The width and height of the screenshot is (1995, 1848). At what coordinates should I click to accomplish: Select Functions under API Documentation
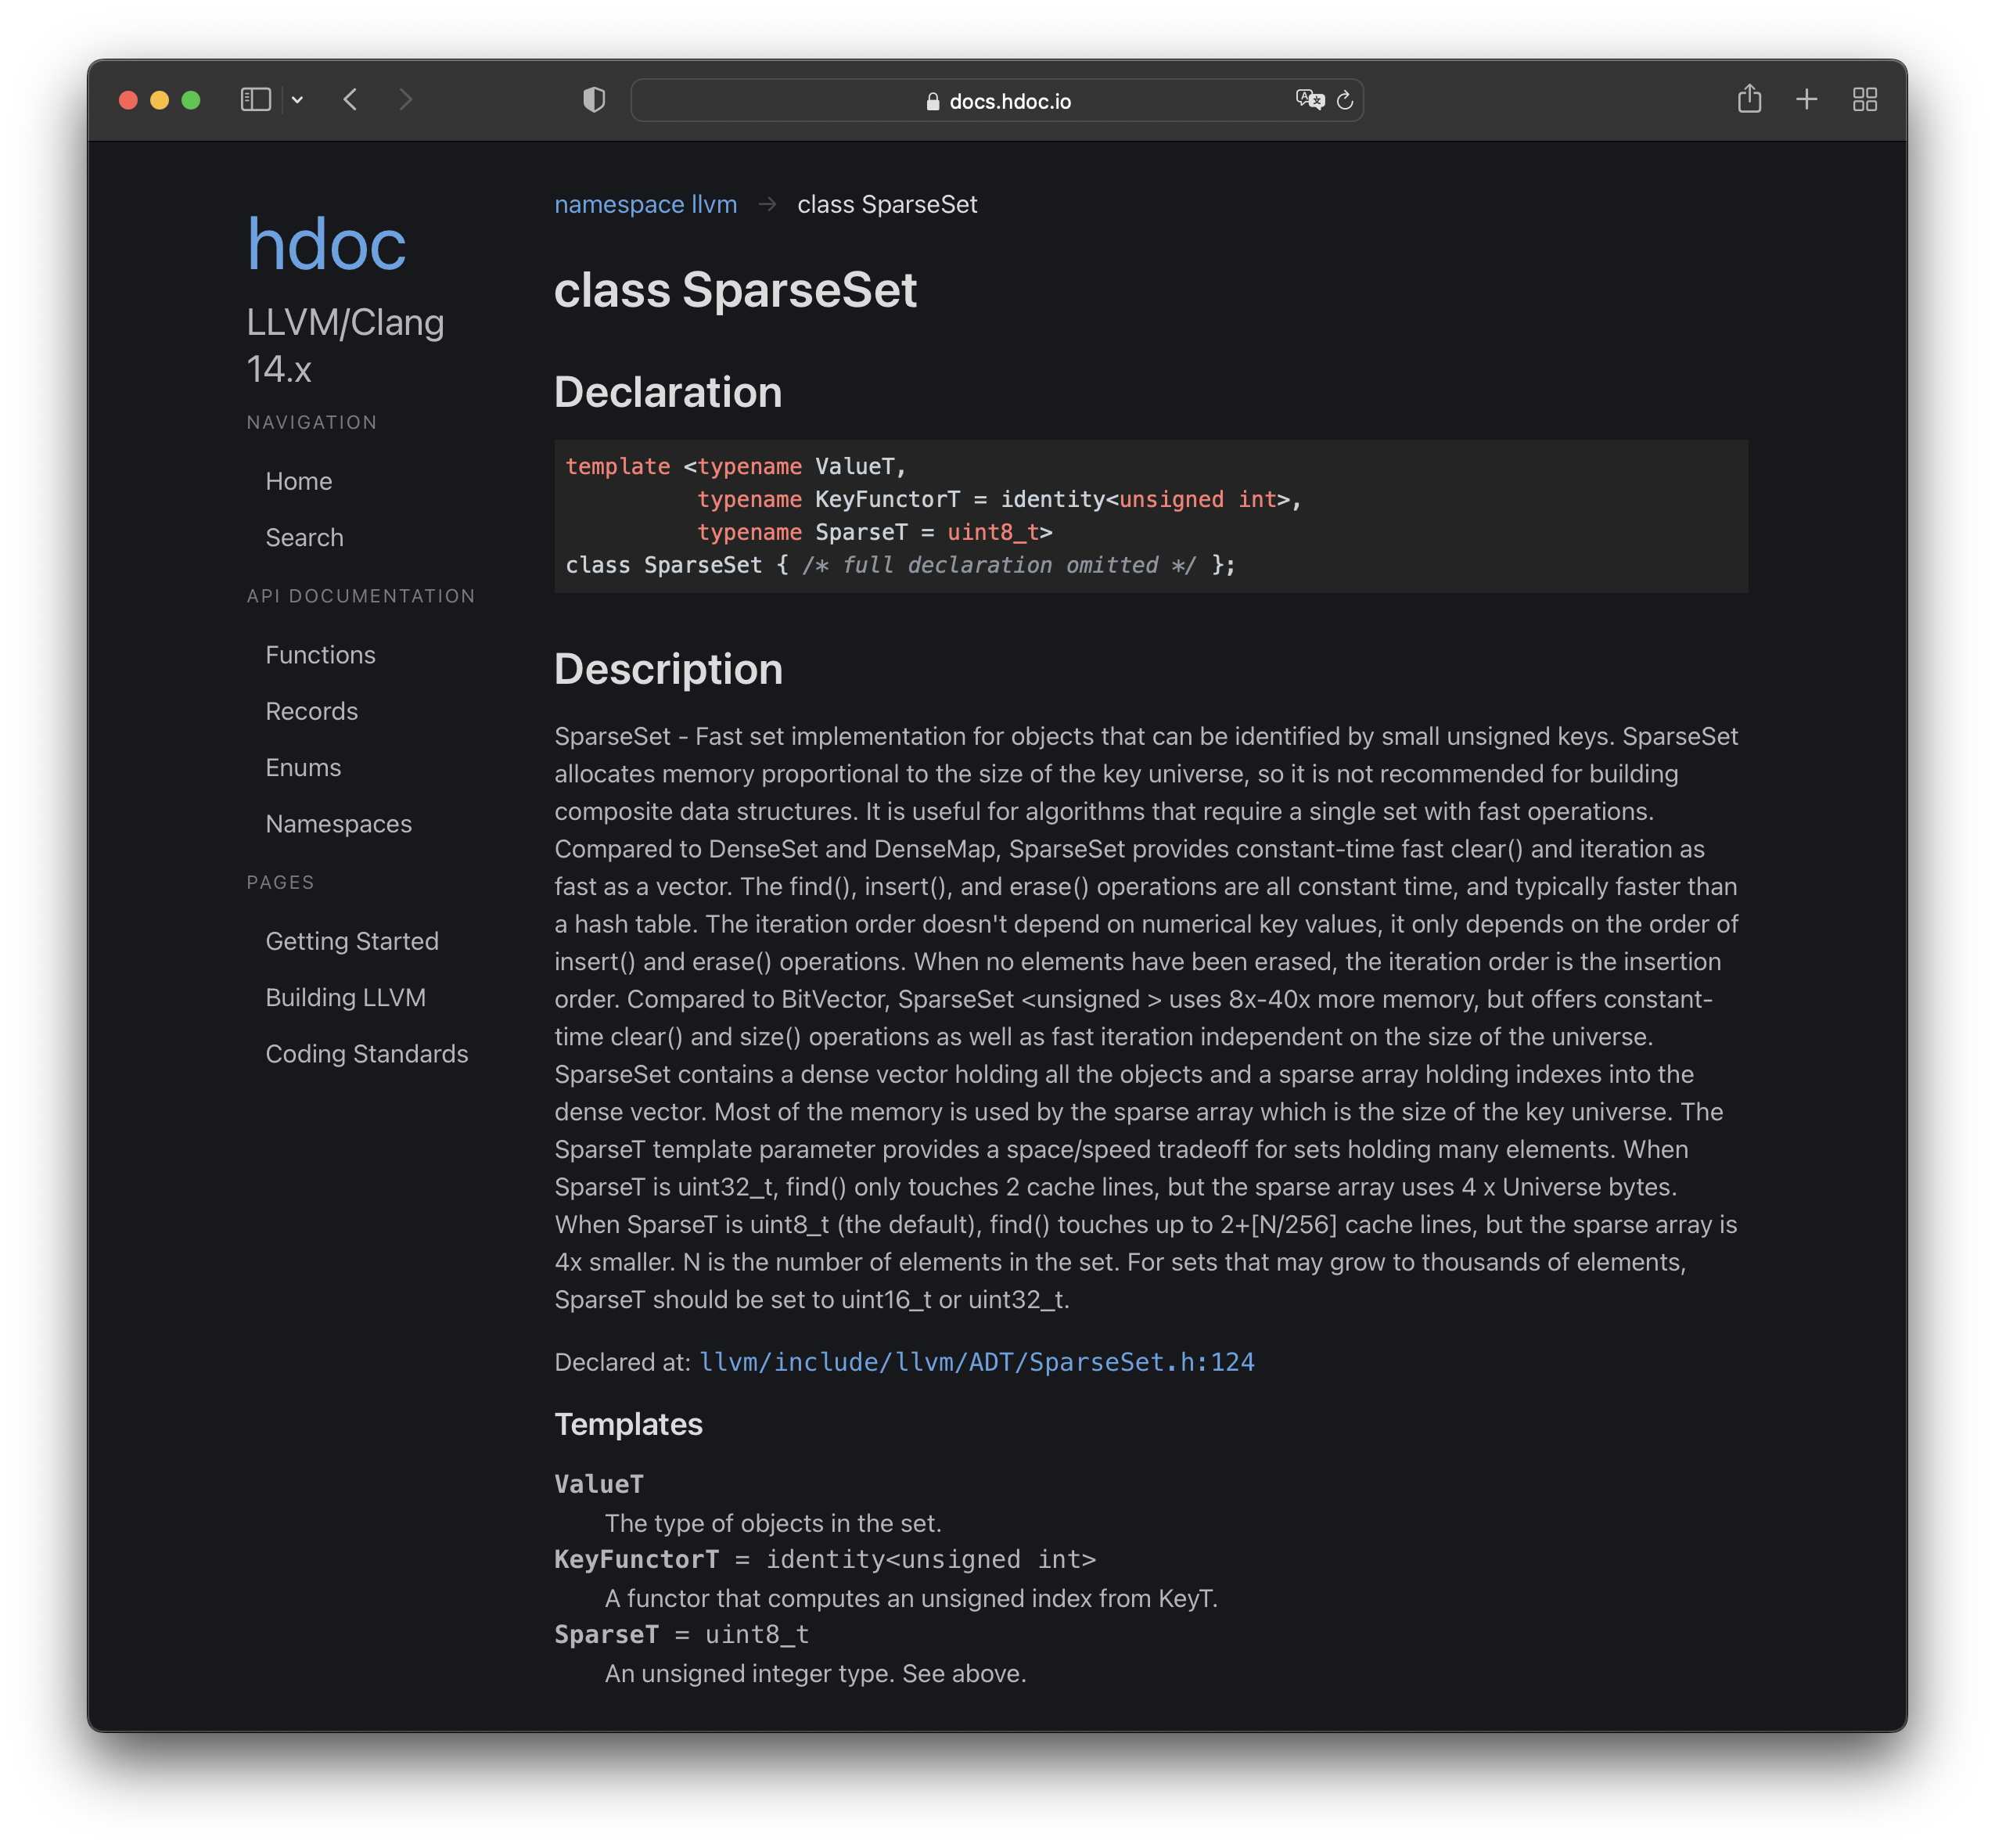tap(320, 654)
